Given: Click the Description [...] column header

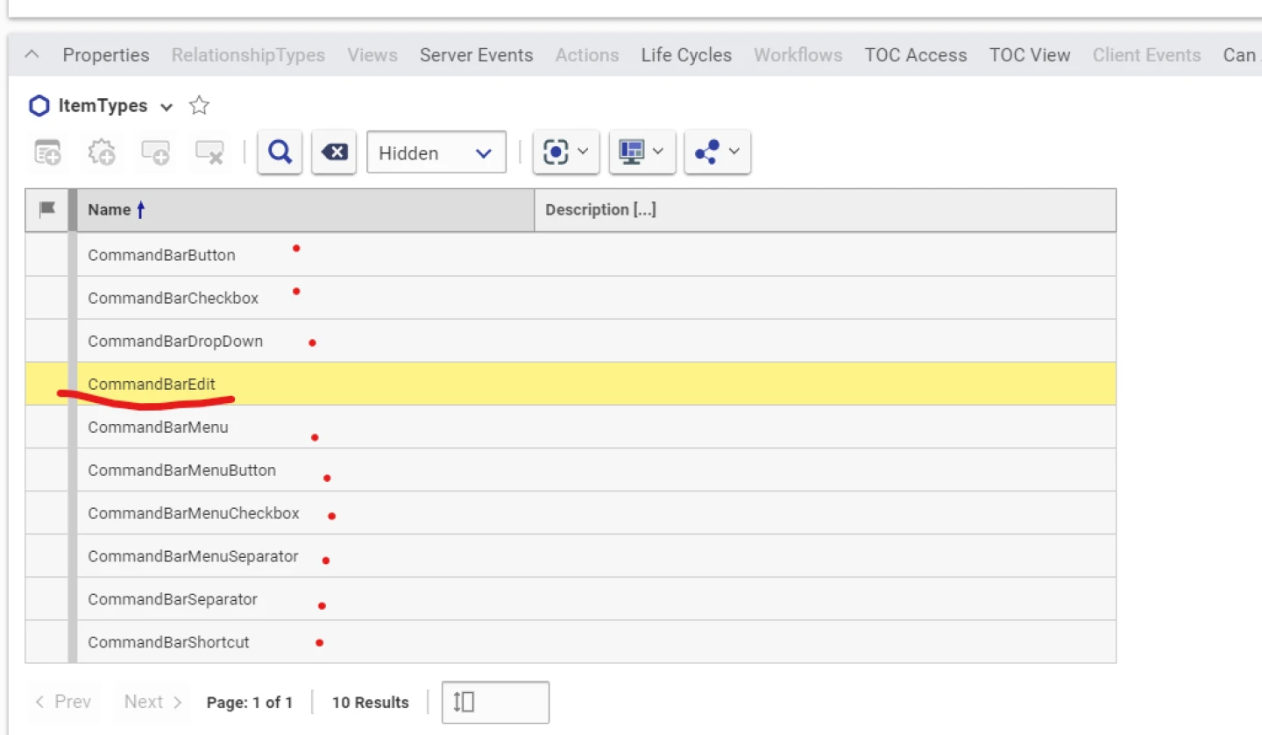Looking at the screenshot, I should pyautogui.click(x=825, y=210).
